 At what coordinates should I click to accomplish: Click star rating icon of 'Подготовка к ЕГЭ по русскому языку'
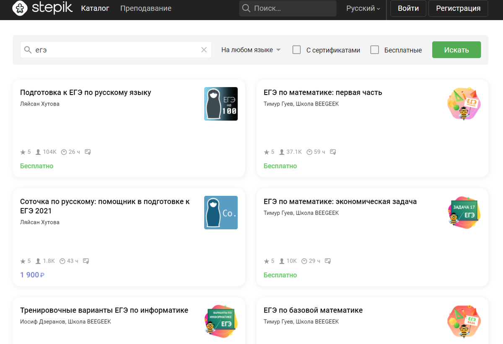point(23,152)
